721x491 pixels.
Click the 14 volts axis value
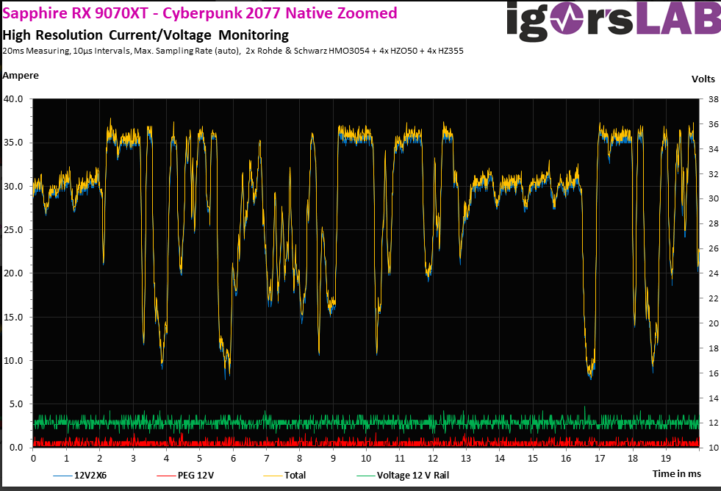[713, 398]
